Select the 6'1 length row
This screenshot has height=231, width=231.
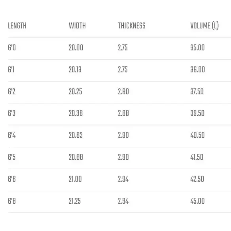pyautogui.click(x=119, y=70)
